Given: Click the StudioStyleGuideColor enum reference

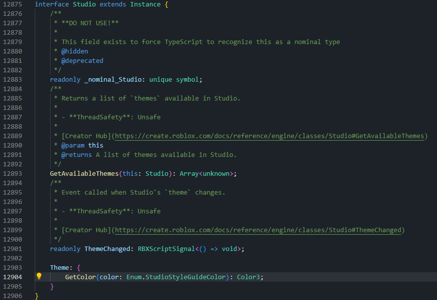Looking at the screenshot, I should 186,277.
